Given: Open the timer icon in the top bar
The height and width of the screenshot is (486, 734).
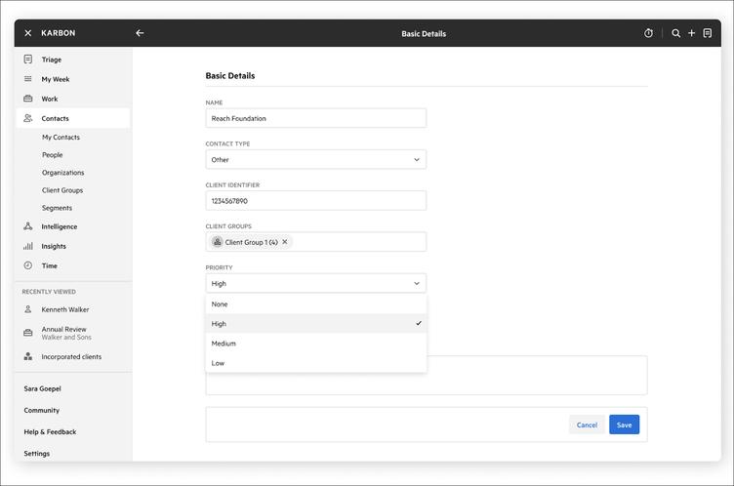Looking at the screenshot, I should tap(649, 33).
